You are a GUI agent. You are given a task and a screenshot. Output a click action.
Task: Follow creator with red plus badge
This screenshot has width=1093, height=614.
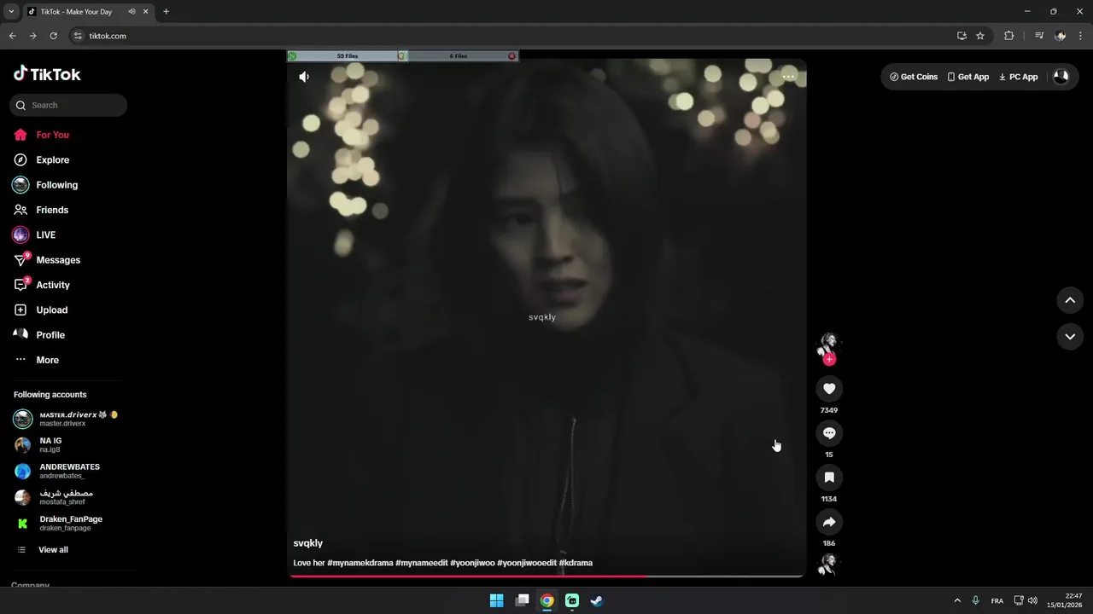click(x=829, y=359)
